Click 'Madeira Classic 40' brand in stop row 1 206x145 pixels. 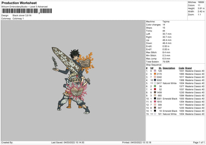pyautogui.click(x=195, y=71)
